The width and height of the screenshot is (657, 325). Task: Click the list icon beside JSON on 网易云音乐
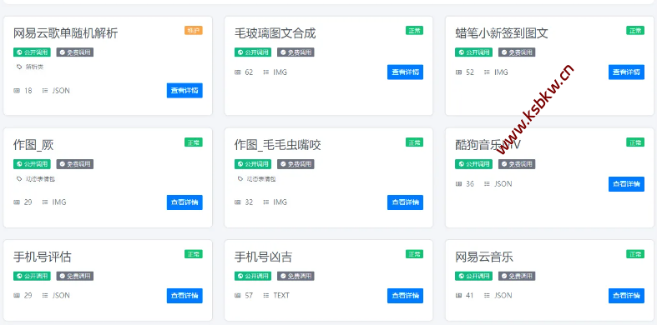point(487,295)
